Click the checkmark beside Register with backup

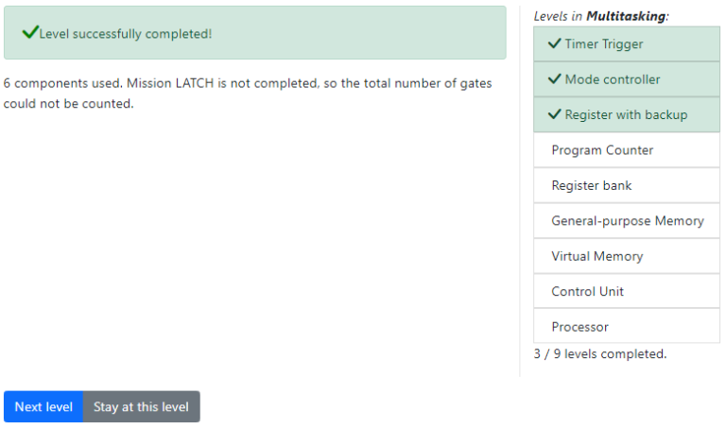(x=555, y=114)
